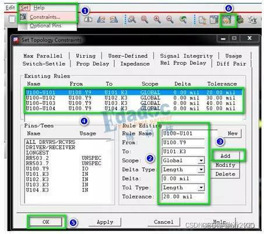Select DRIVER/RECEIVER in Pins/Tees list

pos(51,147)
